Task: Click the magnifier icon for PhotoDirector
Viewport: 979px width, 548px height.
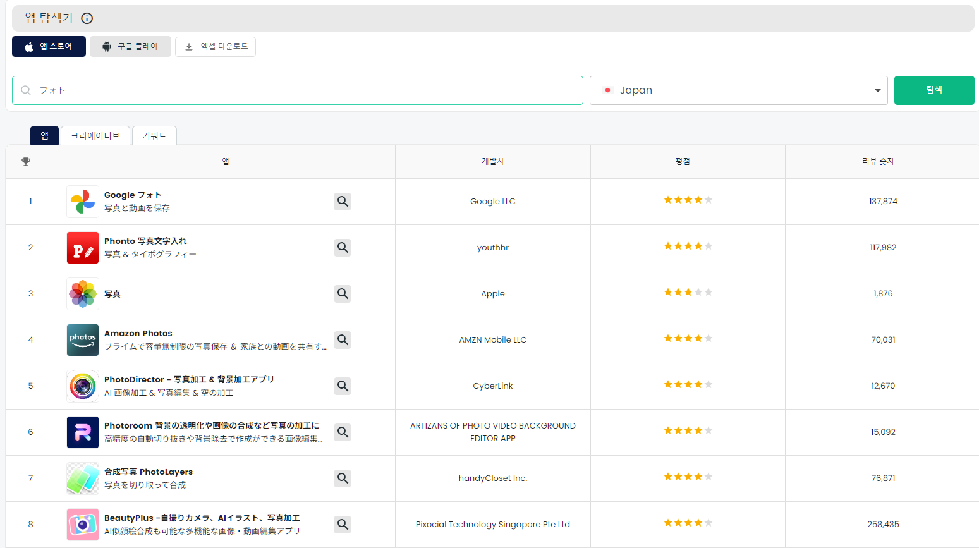Action: coord(343,386)
